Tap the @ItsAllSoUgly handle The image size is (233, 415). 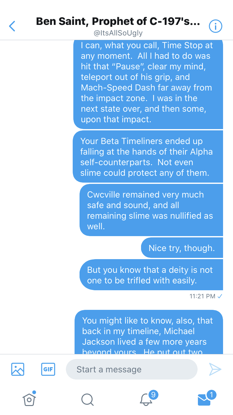[118, 33]
